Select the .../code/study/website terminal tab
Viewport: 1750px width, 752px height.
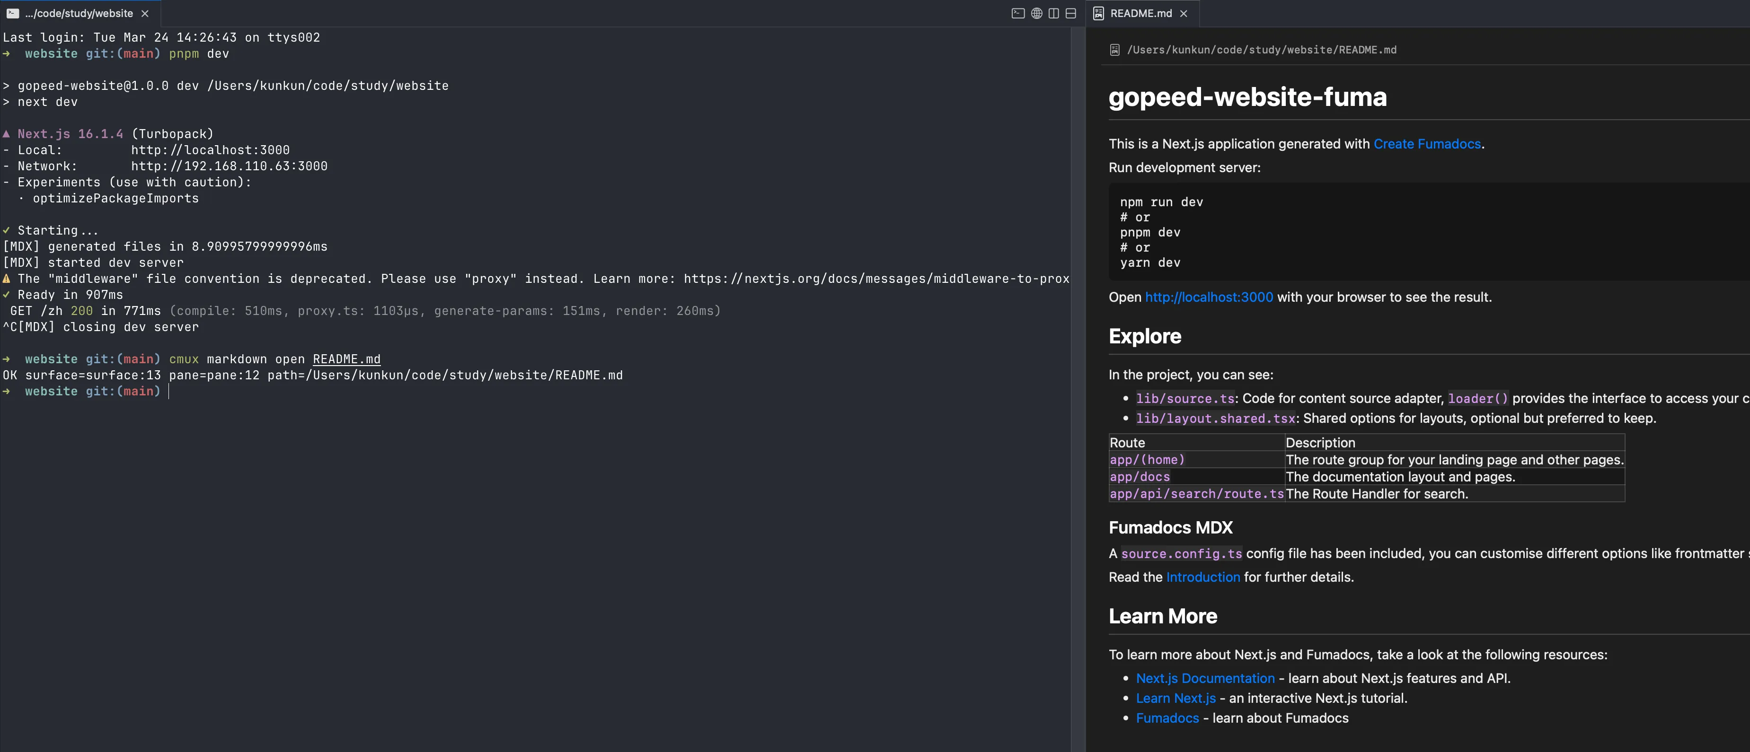click(78, 14)
